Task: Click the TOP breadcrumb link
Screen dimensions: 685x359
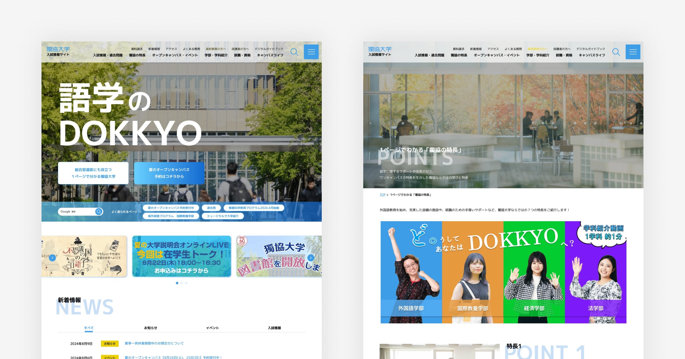Action: click(x=382, y=195)
